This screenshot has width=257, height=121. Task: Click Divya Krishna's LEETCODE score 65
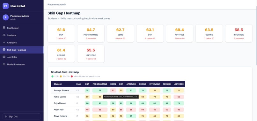pos(179,116)
